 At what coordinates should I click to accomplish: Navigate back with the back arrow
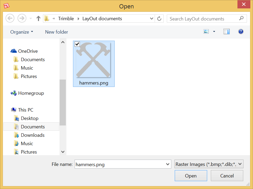(x=10, y=18)
